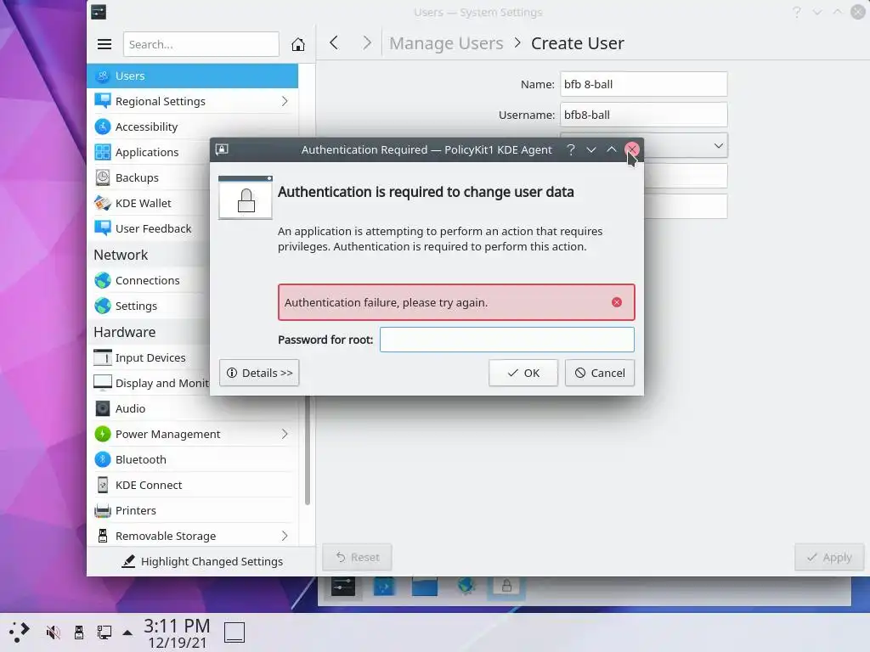The height and width of the screenshot is (652, 870).
Task: Click the Name field containing bfb 8-ball
Action: point(644,84)
